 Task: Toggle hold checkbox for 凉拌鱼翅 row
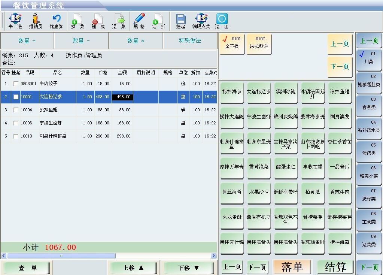16,110
